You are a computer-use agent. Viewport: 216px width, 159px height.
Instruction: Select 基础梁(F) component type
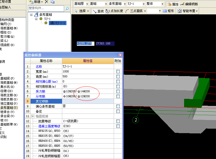click(x=7, y=78)
